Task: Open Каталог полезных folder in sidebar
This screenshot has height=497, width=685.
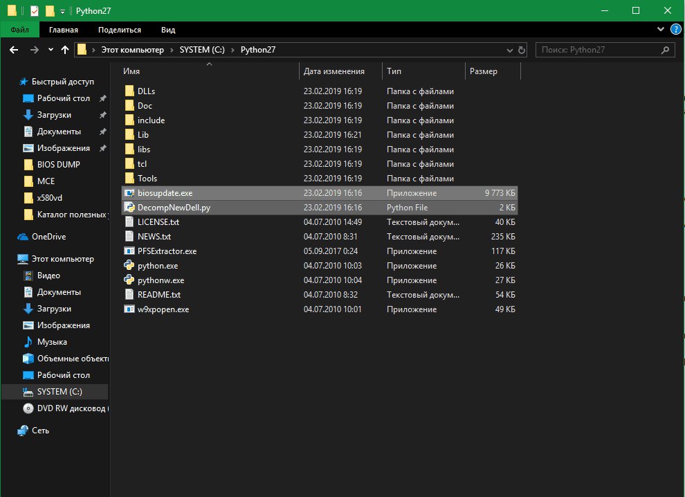Action: (73, 215)
